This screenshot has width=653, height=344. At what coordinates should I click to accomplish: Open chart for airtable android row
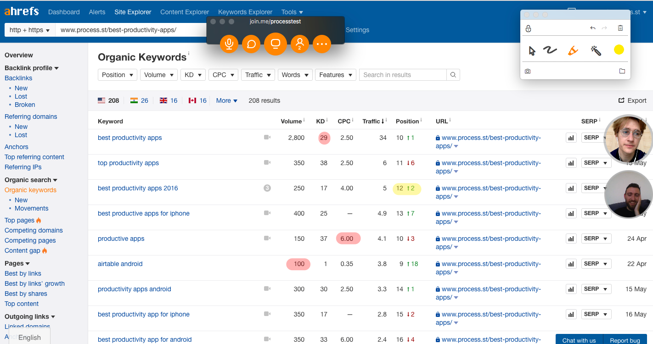[x=571, y=264]
